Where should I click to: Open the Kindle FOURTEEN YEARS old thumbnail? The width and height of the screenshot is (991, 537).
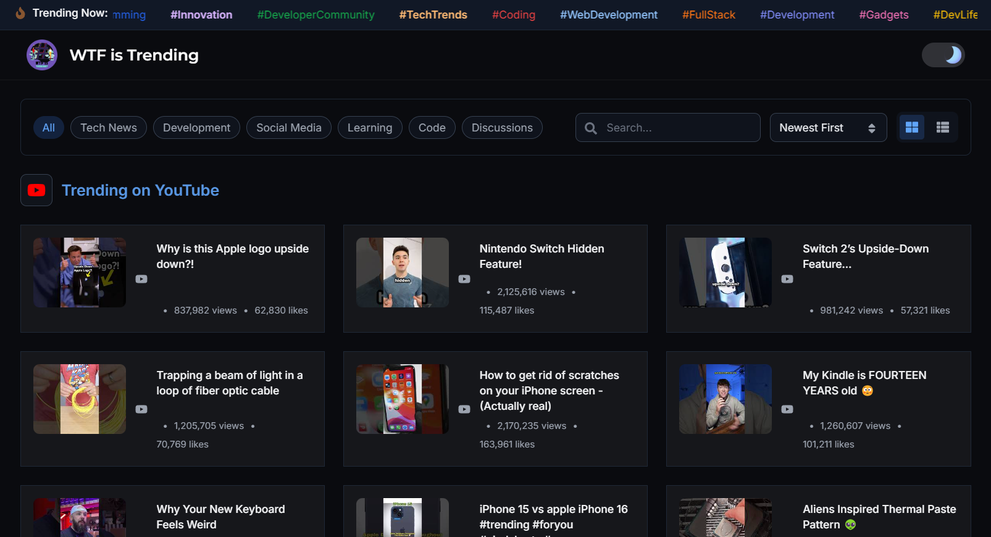click(725, 399)
